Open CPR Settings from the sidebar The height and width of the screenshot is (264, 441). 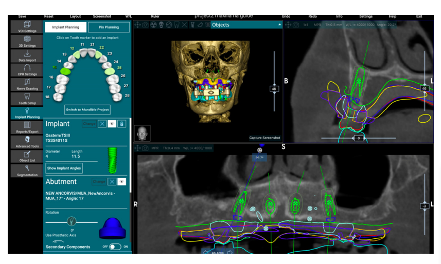(x=27, y=70)
